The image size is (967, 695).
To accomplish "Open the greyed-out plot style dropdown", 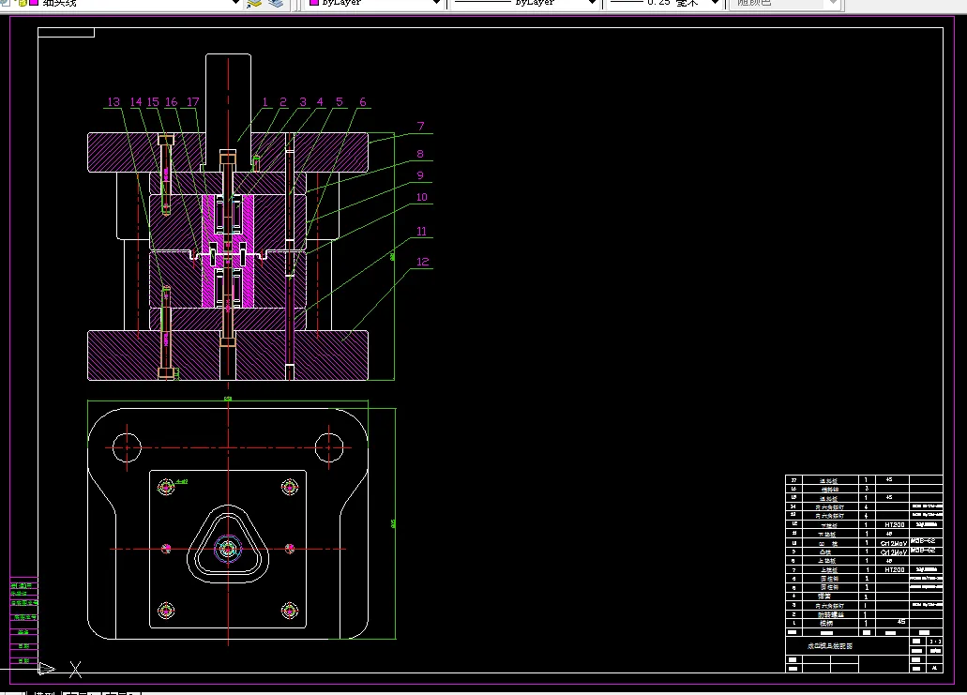I will 784,3.
